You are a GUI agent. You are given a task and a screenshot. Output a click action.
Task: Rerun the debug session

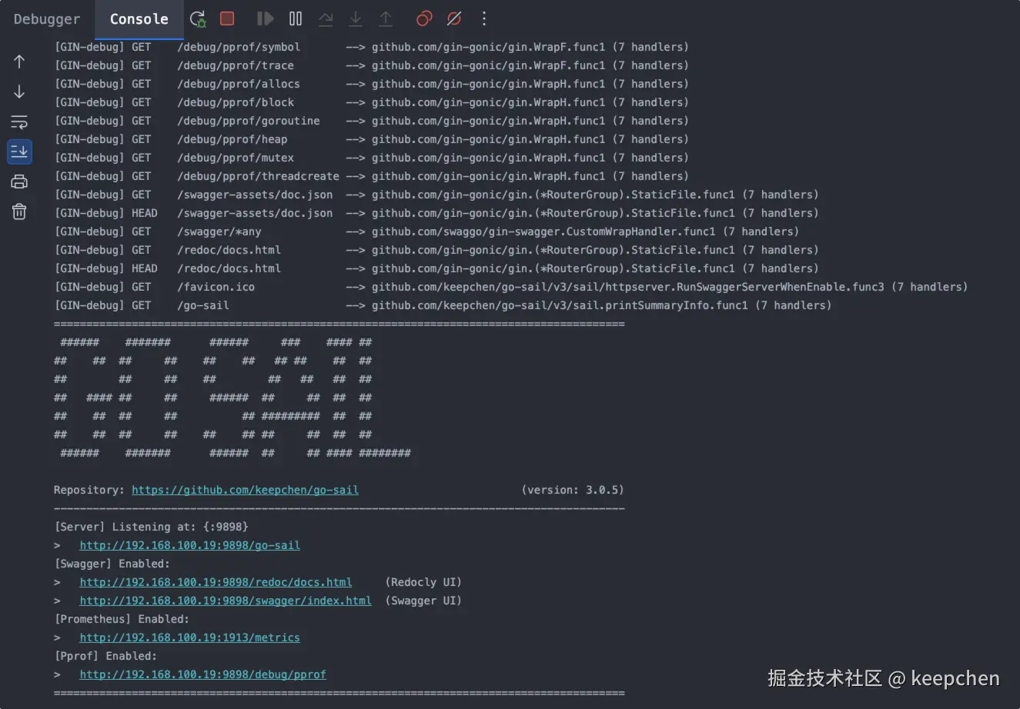(x=197, y=18)
